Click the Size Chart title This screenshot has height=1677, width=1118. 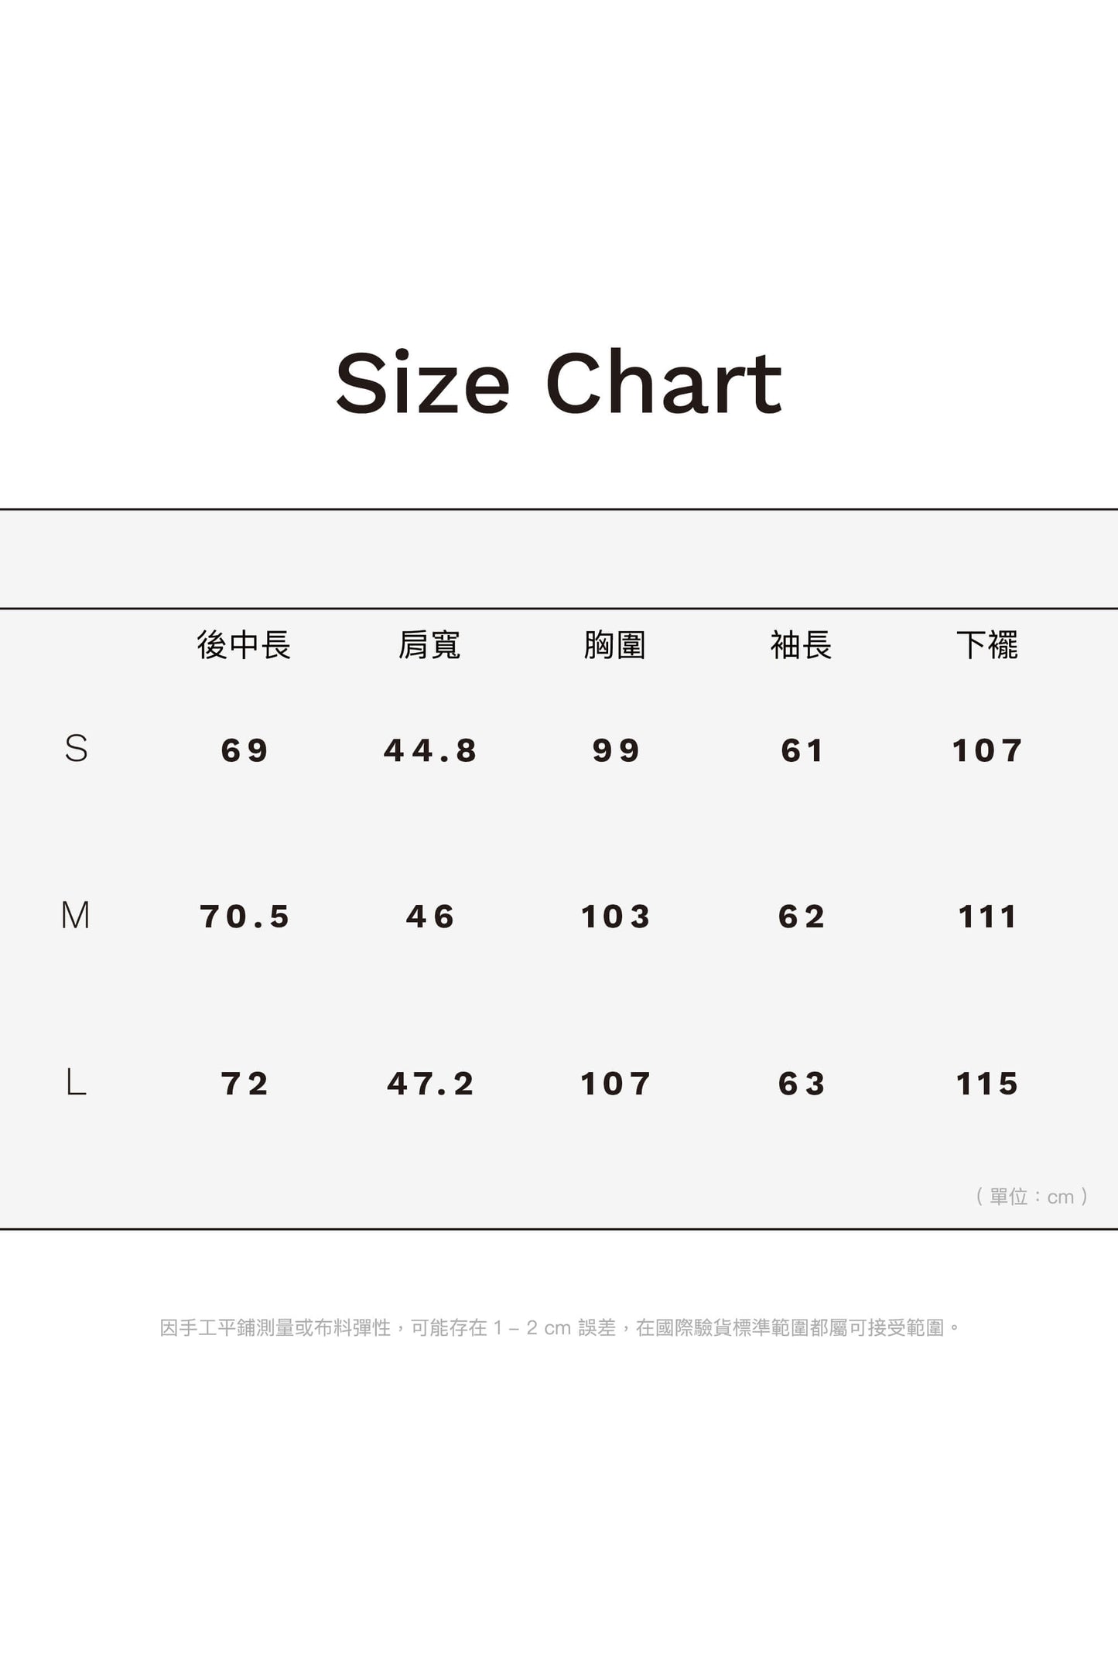[559, 383]
